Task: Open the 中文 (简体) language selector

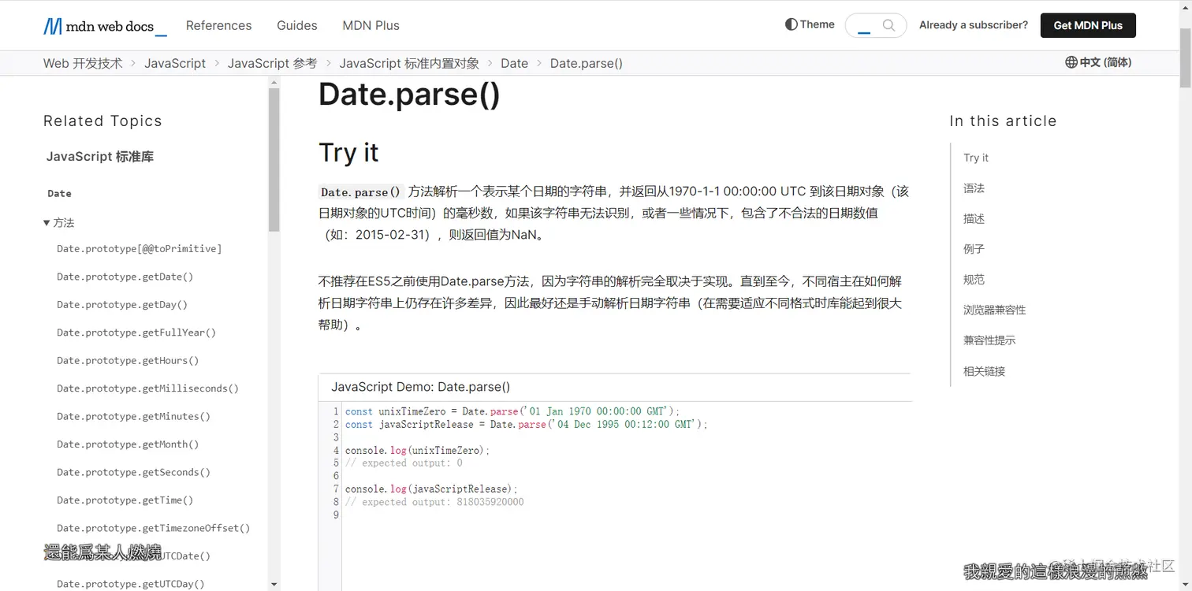Action: (x=1098, y=62)
